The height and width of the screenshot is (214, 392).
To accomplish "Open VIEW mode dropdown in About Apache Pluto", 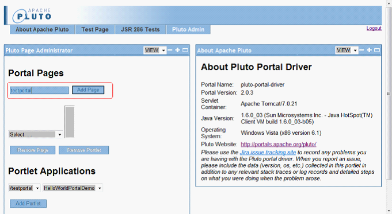I will 347,50.
